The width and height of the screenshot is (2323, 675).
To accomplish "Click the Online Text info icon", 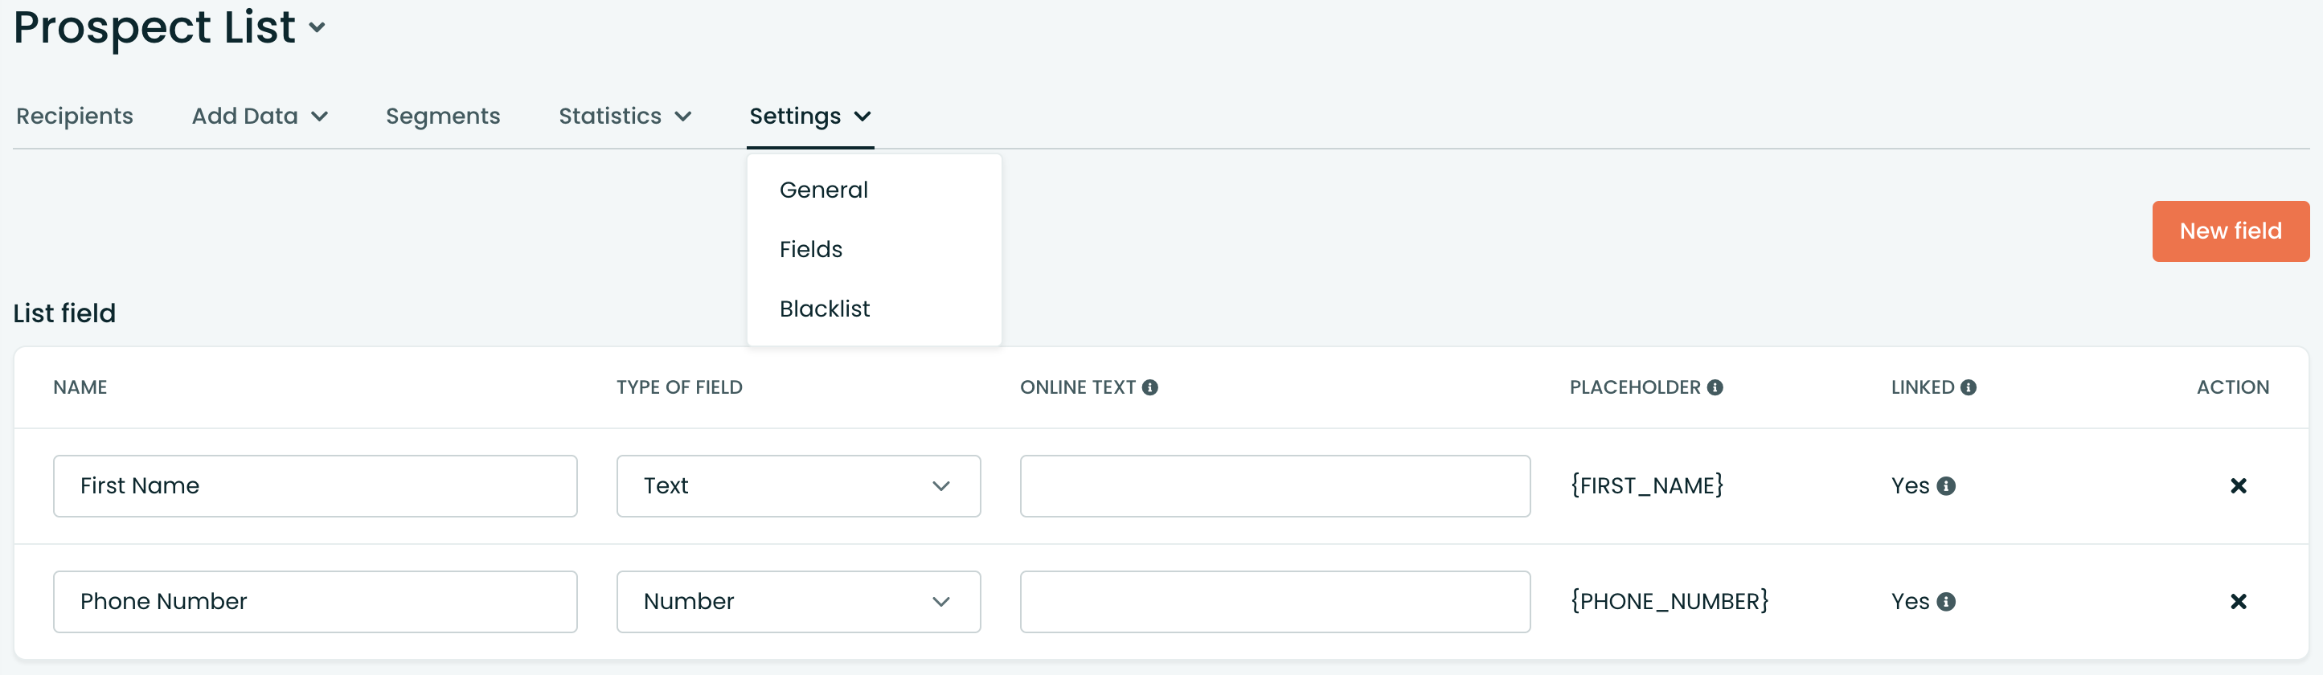I will coord(1151,387).
